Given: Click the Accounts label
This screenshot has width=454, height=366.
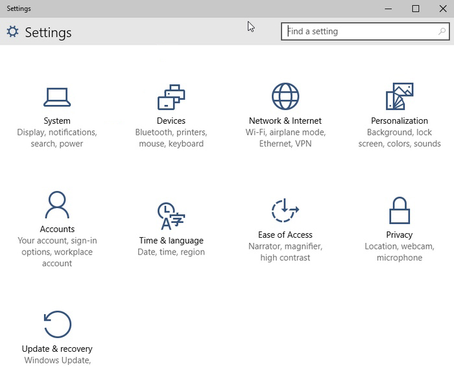Looking at the screenshot, I should click(57, 229).
